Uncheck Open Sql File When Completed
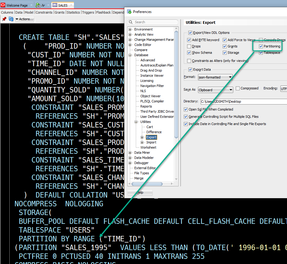Viewport: 287px width, 264px height. [x=186, y=109]
